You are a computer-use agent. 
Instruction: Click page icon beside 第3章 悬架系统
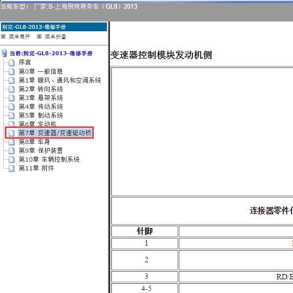(x=12, y=98)
